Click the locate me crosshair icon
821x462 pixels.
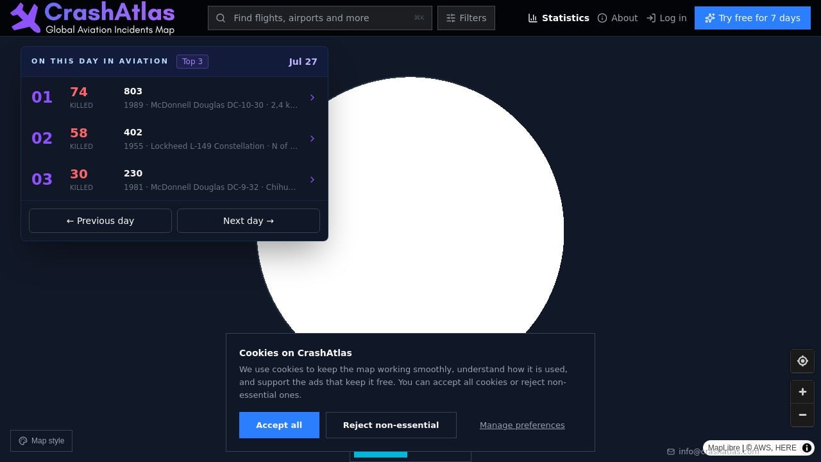click(x=802, y=361)
